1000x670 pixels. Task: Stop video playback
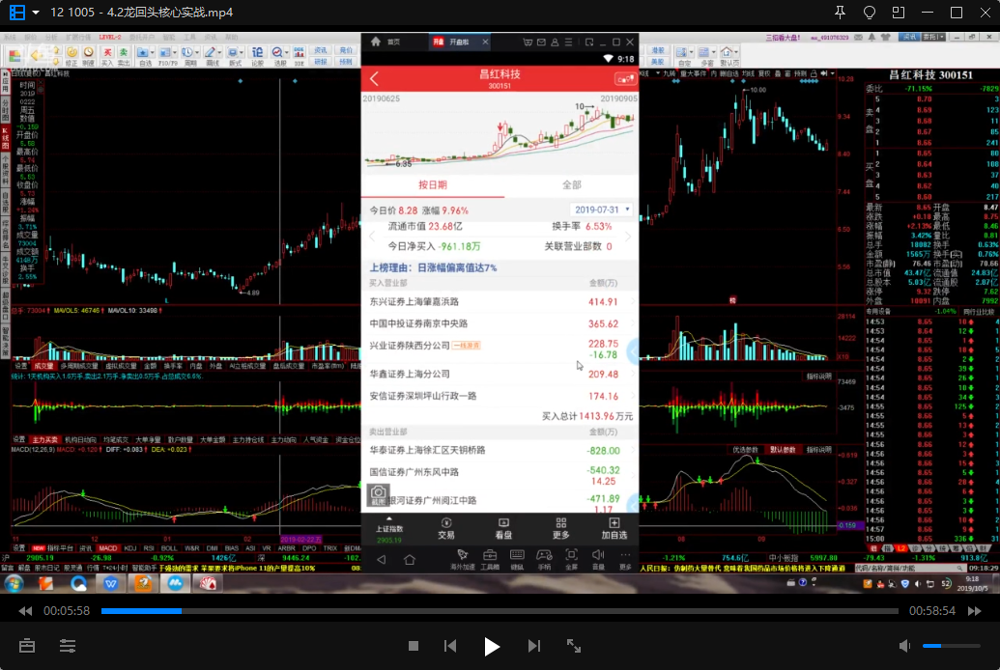coord(414,647)
